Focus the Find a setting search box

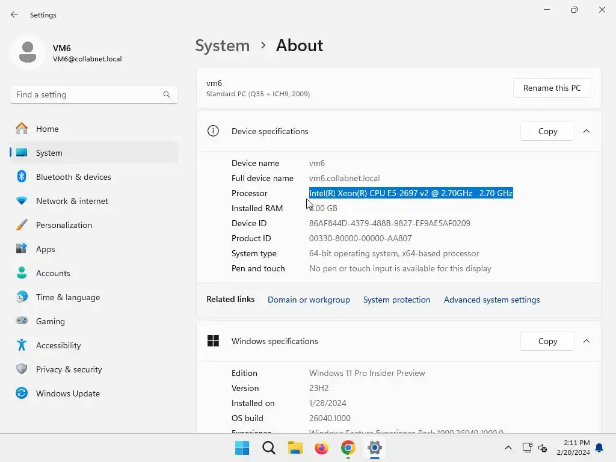tap(94, 94)
